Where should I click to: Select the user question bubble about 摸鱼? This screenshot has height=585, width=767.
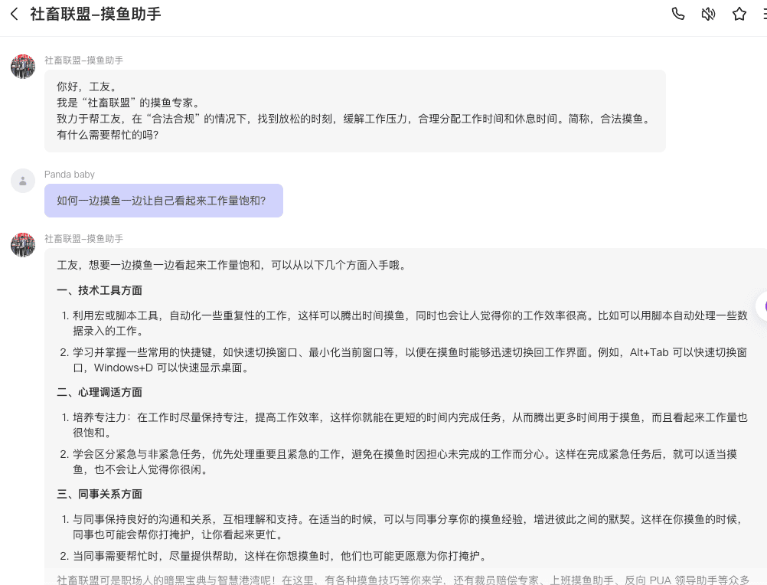163,201
